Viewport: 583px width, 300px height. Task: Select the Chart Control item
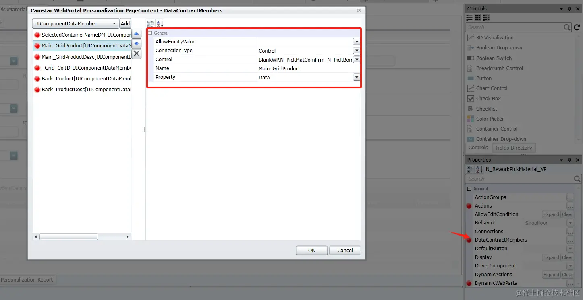[492, 88]
